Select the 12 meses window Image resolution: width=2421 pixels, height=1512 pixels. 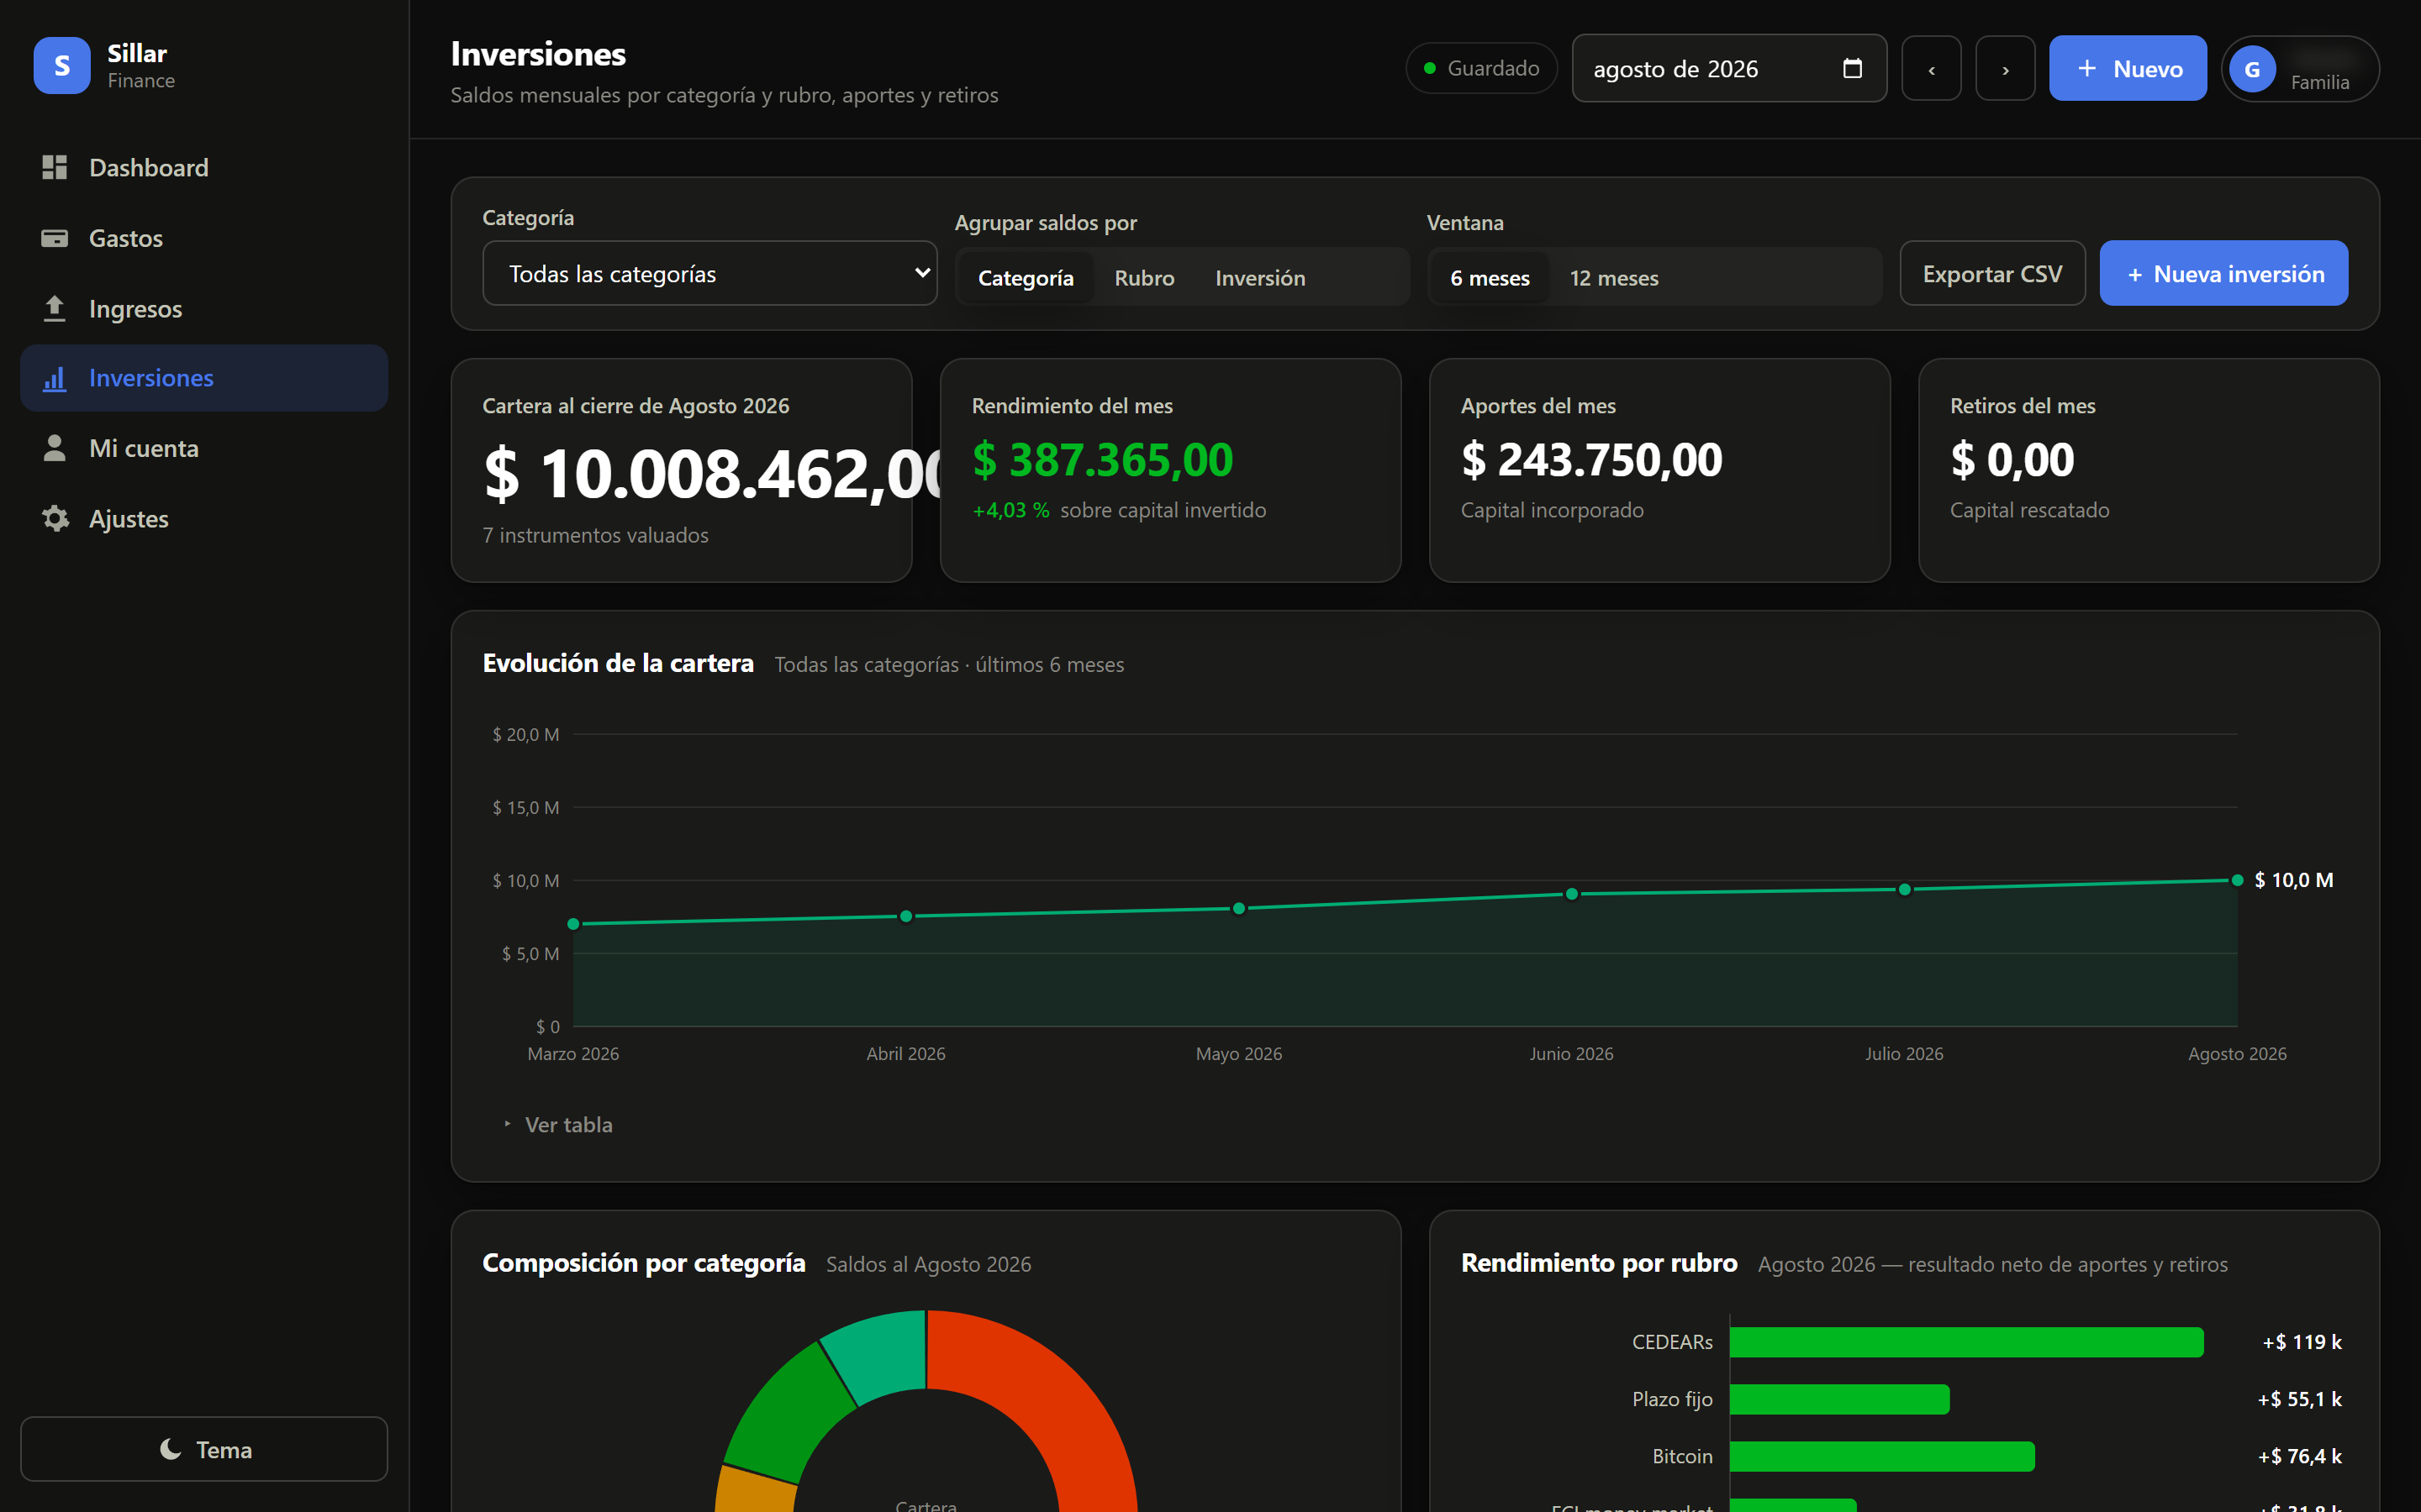click(1614, 277)
